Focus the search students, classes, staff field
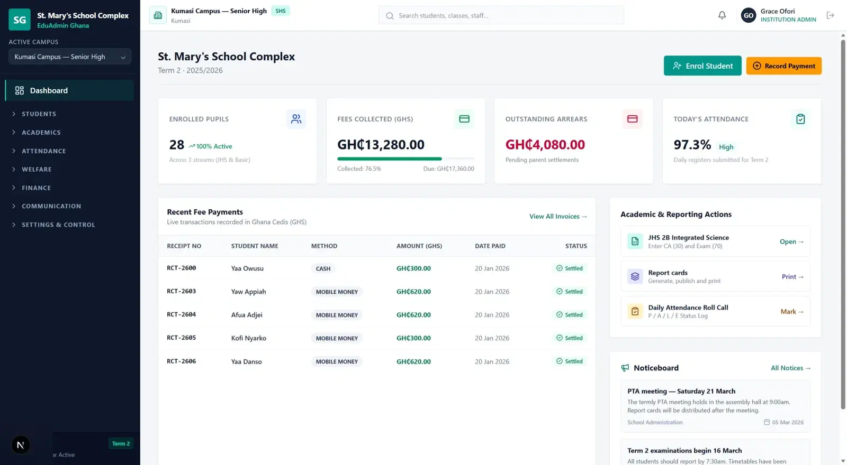This screenshot has height=465, width=847. 501,16
